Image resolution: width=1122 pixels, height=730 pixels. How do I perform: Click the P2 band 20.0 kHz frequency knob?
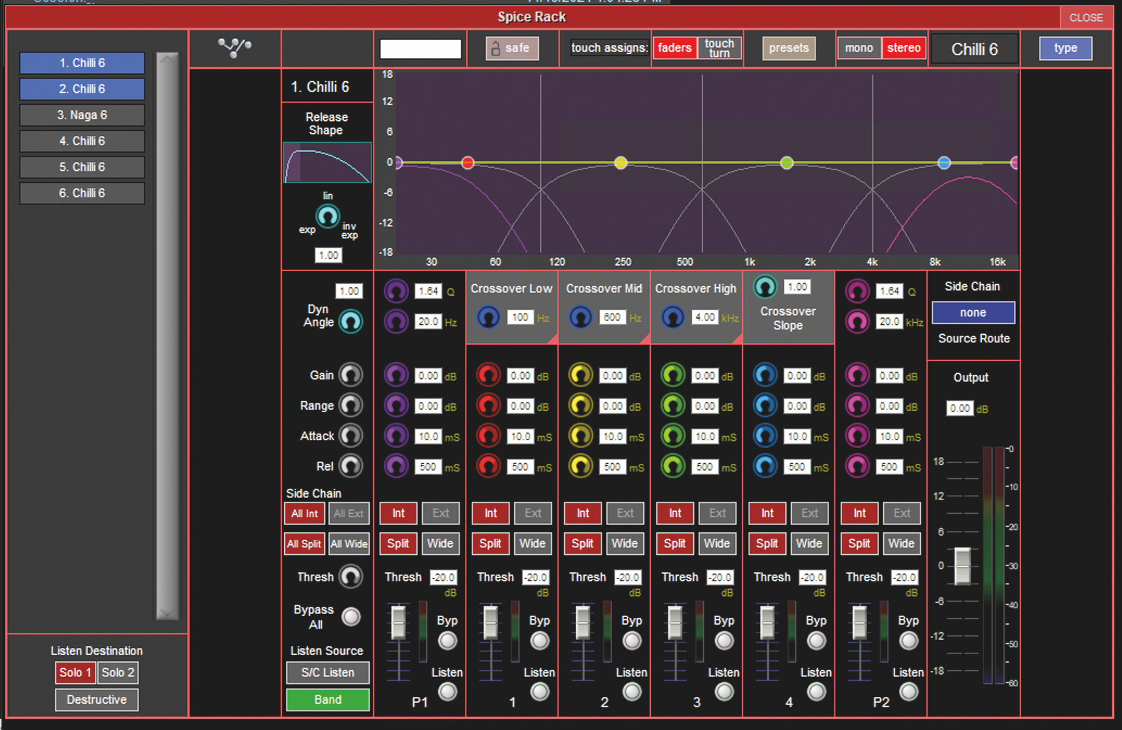[858, 322]
